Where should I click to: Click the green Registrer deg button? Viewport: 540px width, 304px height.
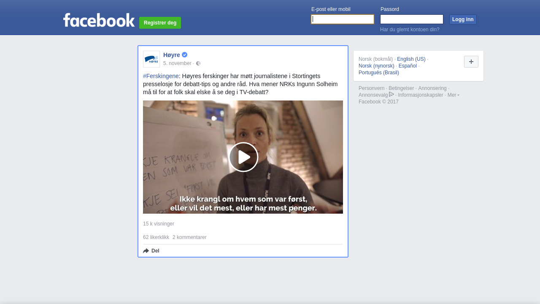tap(160, 23)
